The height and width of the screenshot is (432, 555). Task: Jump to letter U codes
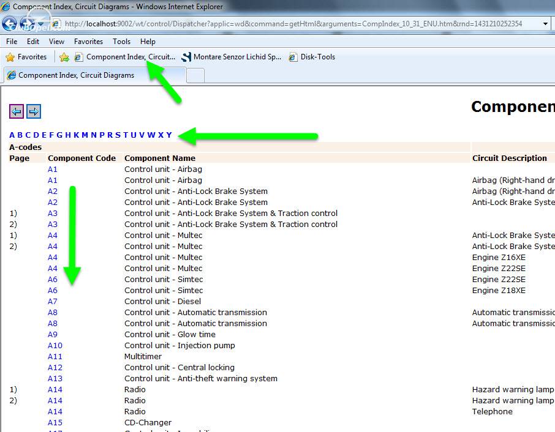134,135
